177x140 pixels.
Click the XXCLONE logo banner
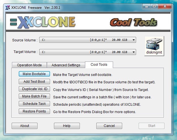pyautogui.click(x=43, y=22)
